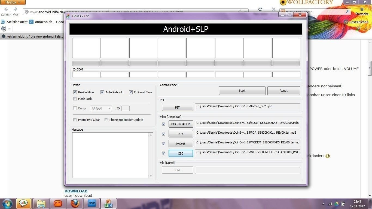Click the Firefox page vertical scrollbar

click(370, 68)
